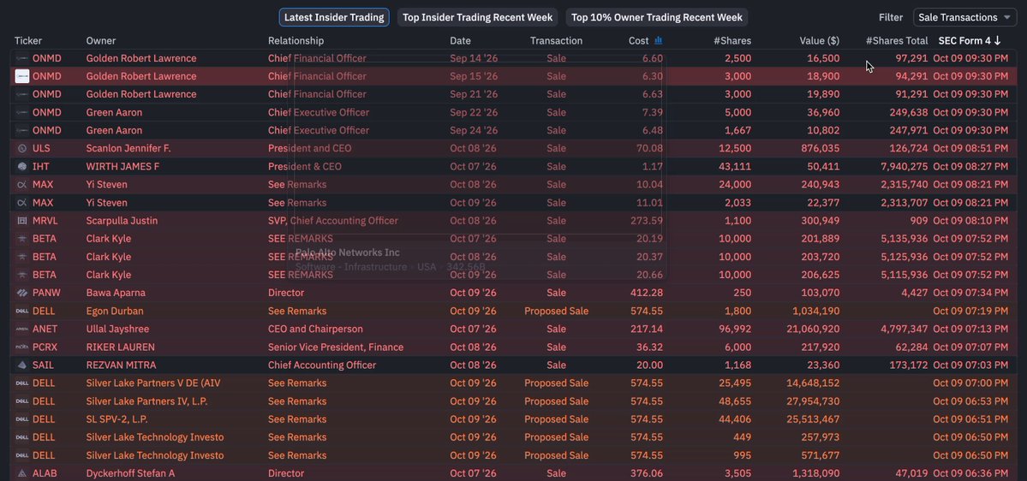This screenshot has height=481, width=1027.
Task: Open owner REZVAN MITRA link
Action: click(x=121, y=365)
